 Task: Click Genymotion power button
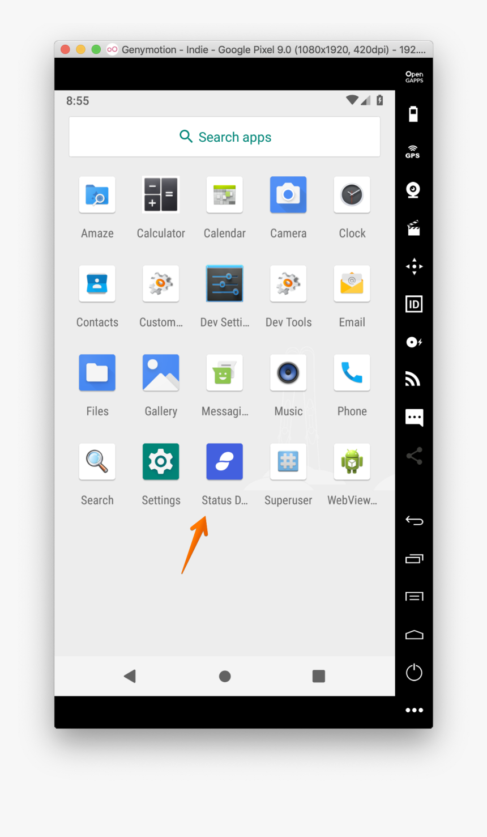tap(414, 672)
